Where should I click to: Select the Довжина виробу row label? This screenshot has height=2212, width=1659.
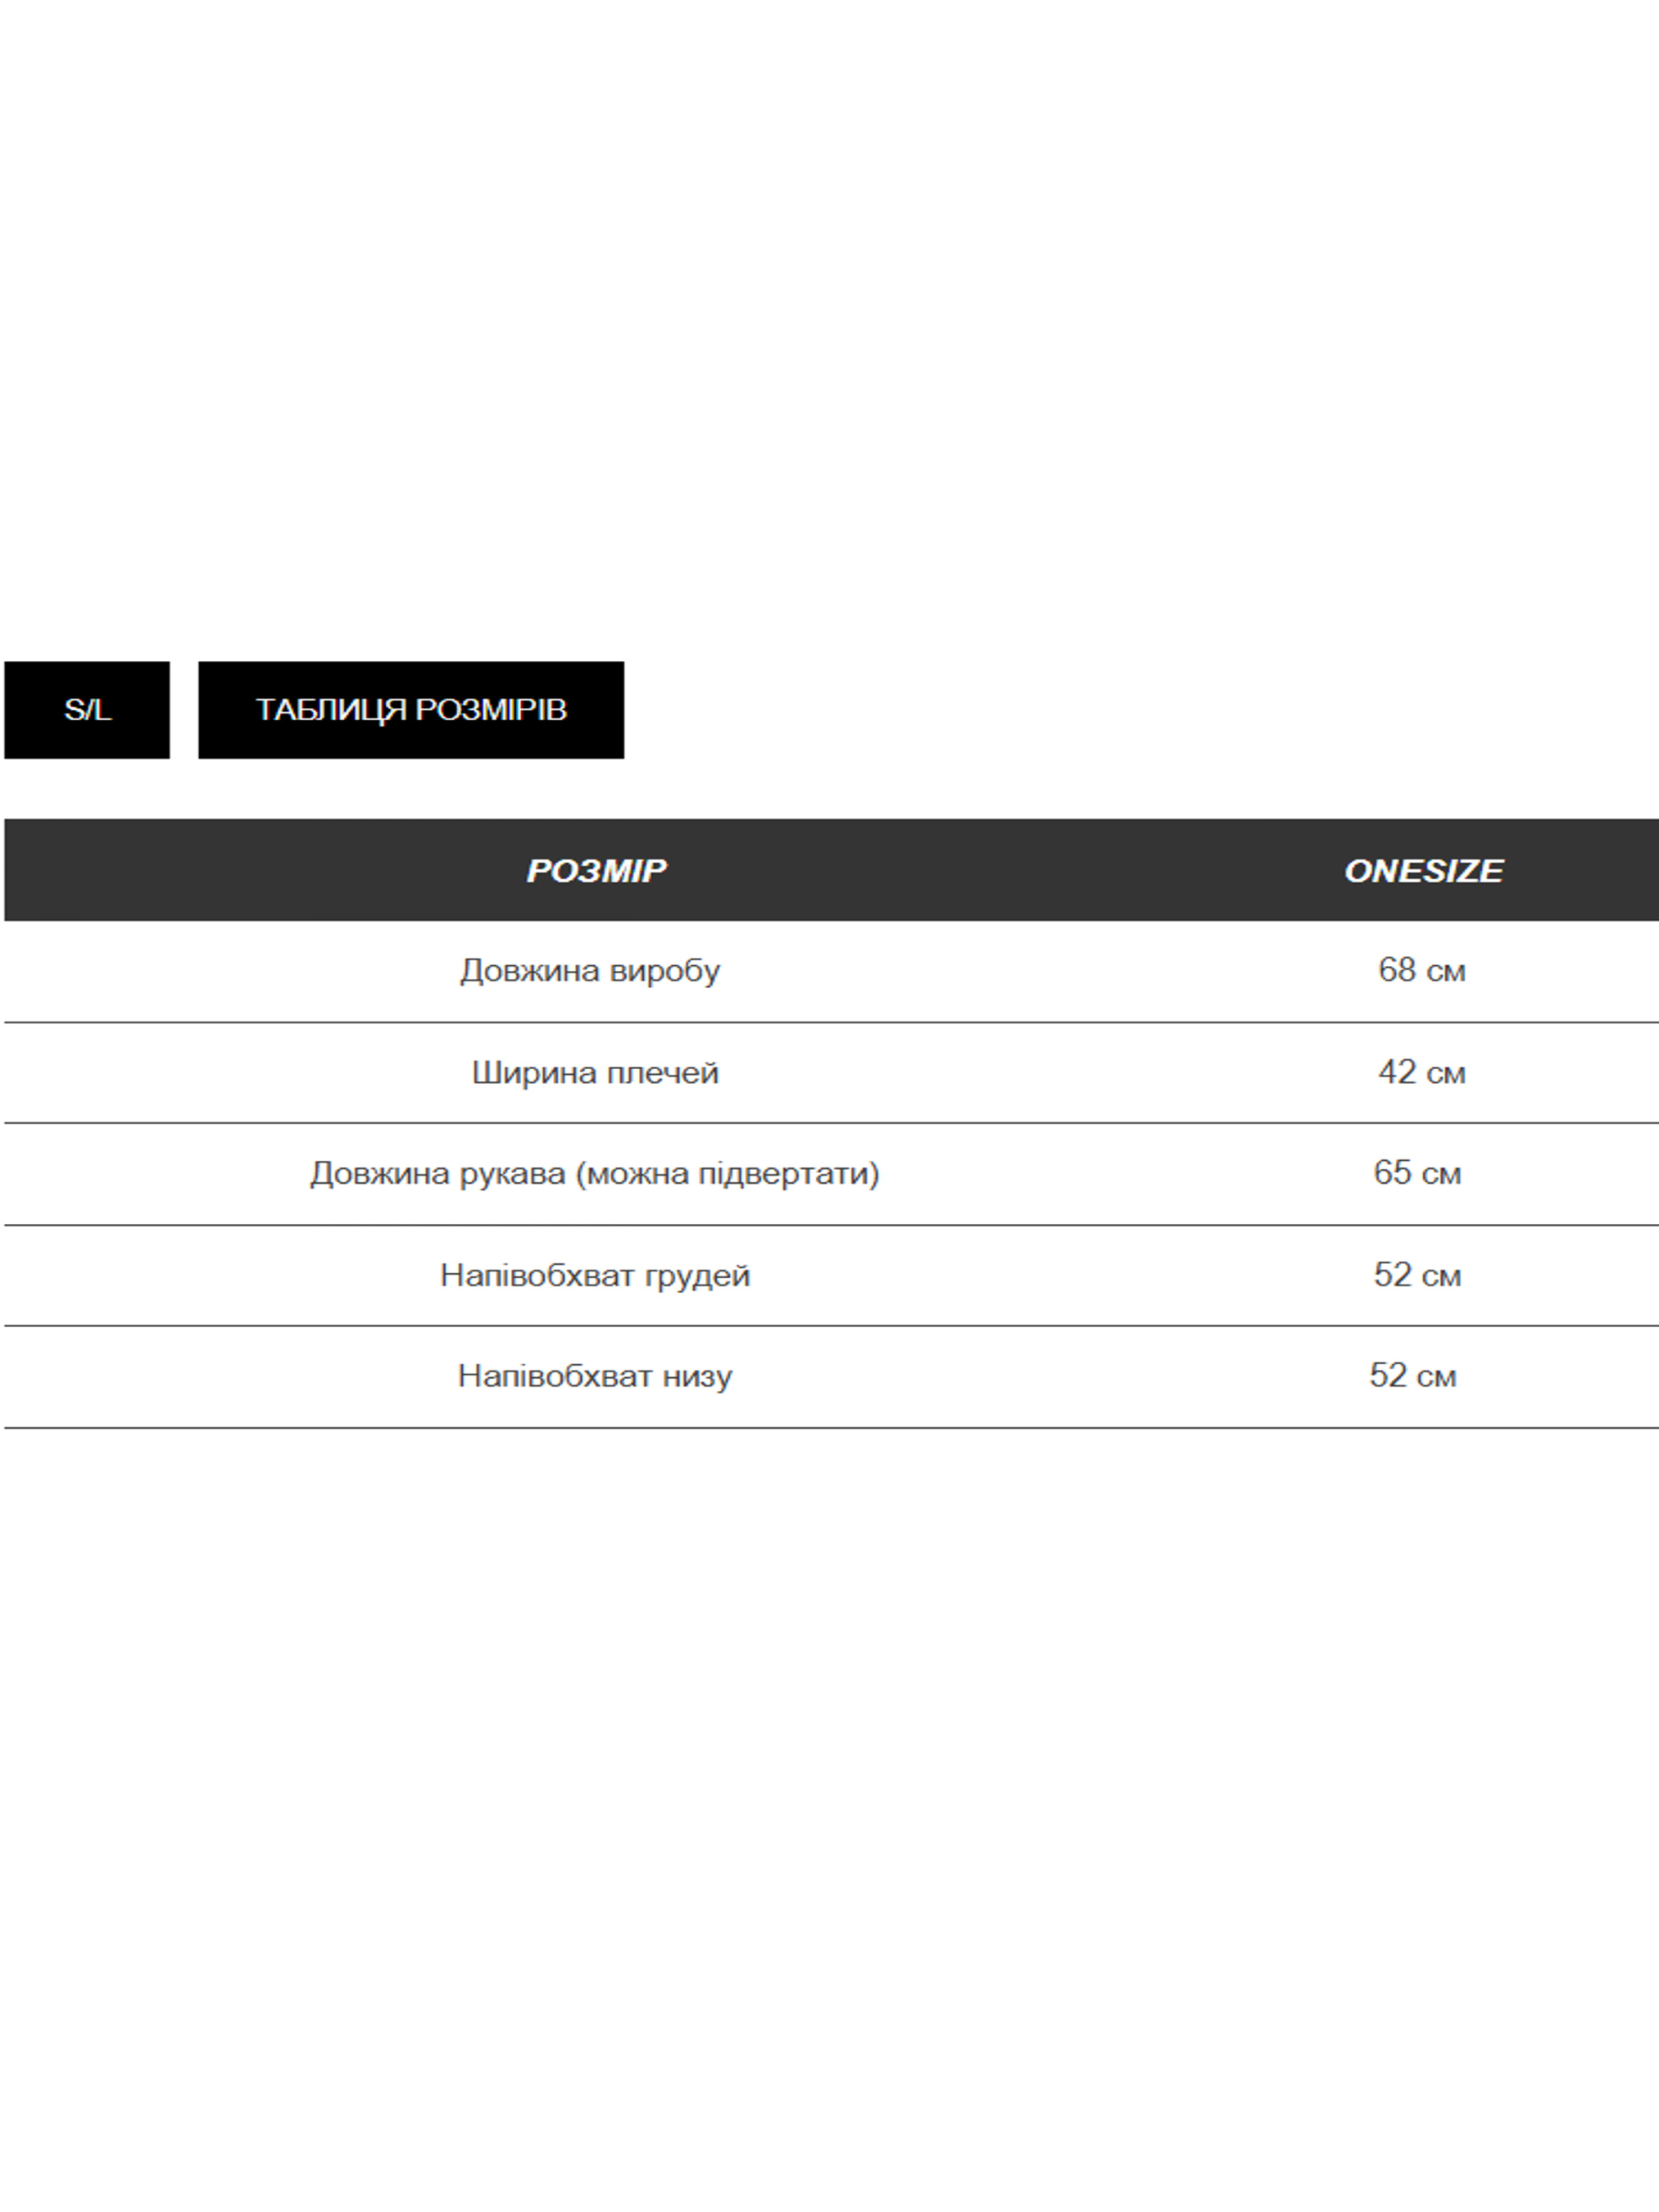pyautogui.click(x=590, y=971)
